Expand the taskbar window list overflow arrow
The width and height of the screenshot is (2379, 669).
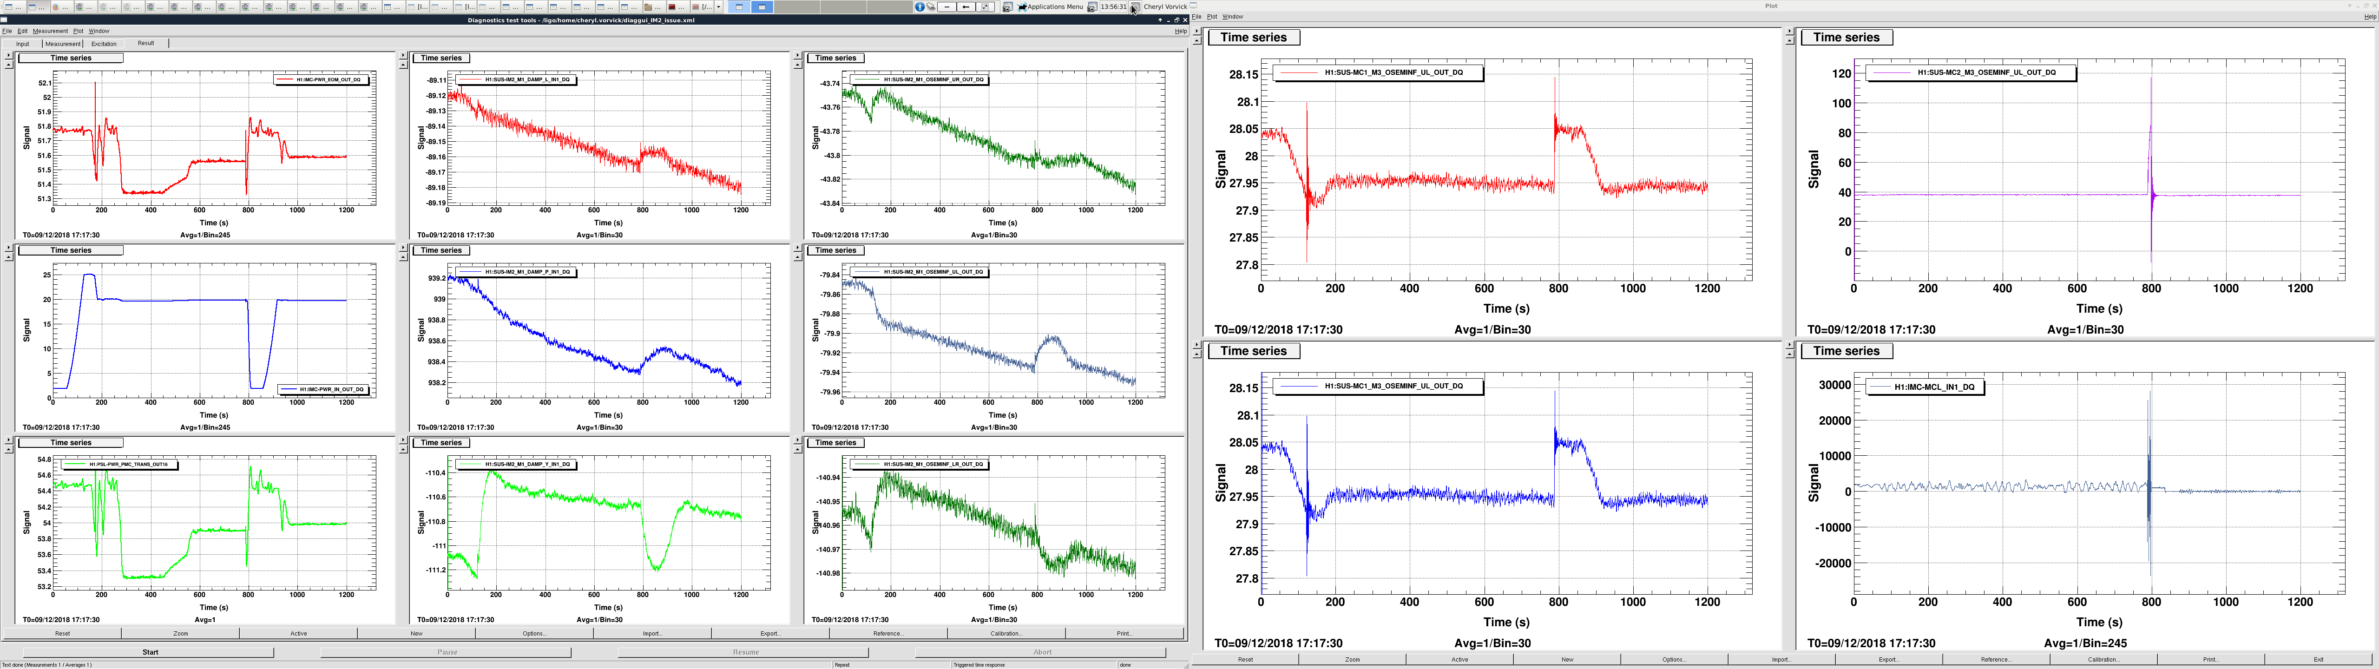pos(718,7)
